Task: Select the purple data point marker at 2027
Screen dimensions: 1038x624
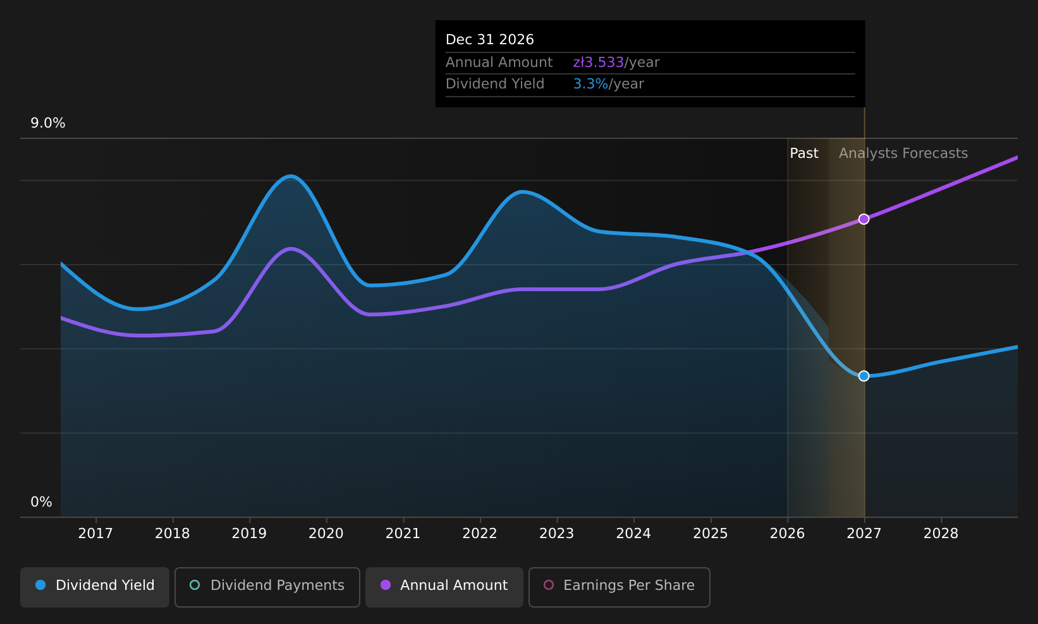Action: click(864, 219)
